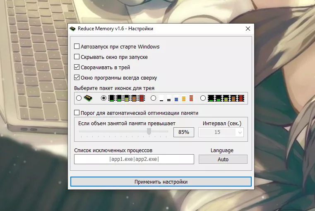Click the white-background bars icon pack preview

tap(176, 98)
